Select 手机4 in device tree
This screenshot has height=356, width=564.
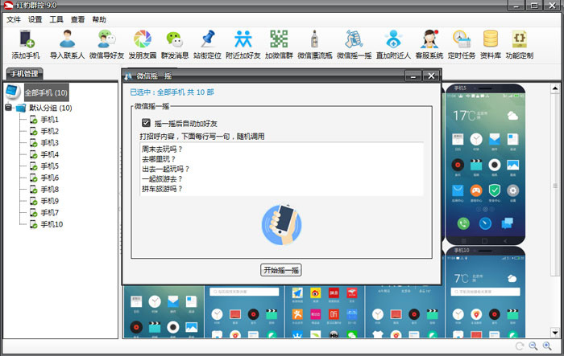coord(49,154)
